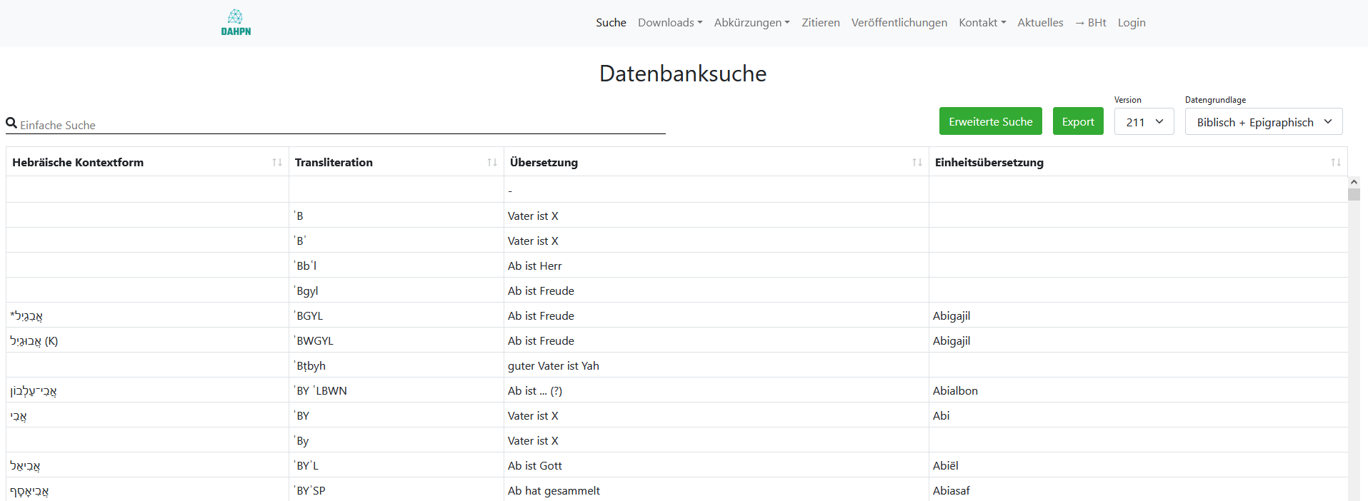Open the Abkürzungen dropdown menu

(x=752, y=23)
